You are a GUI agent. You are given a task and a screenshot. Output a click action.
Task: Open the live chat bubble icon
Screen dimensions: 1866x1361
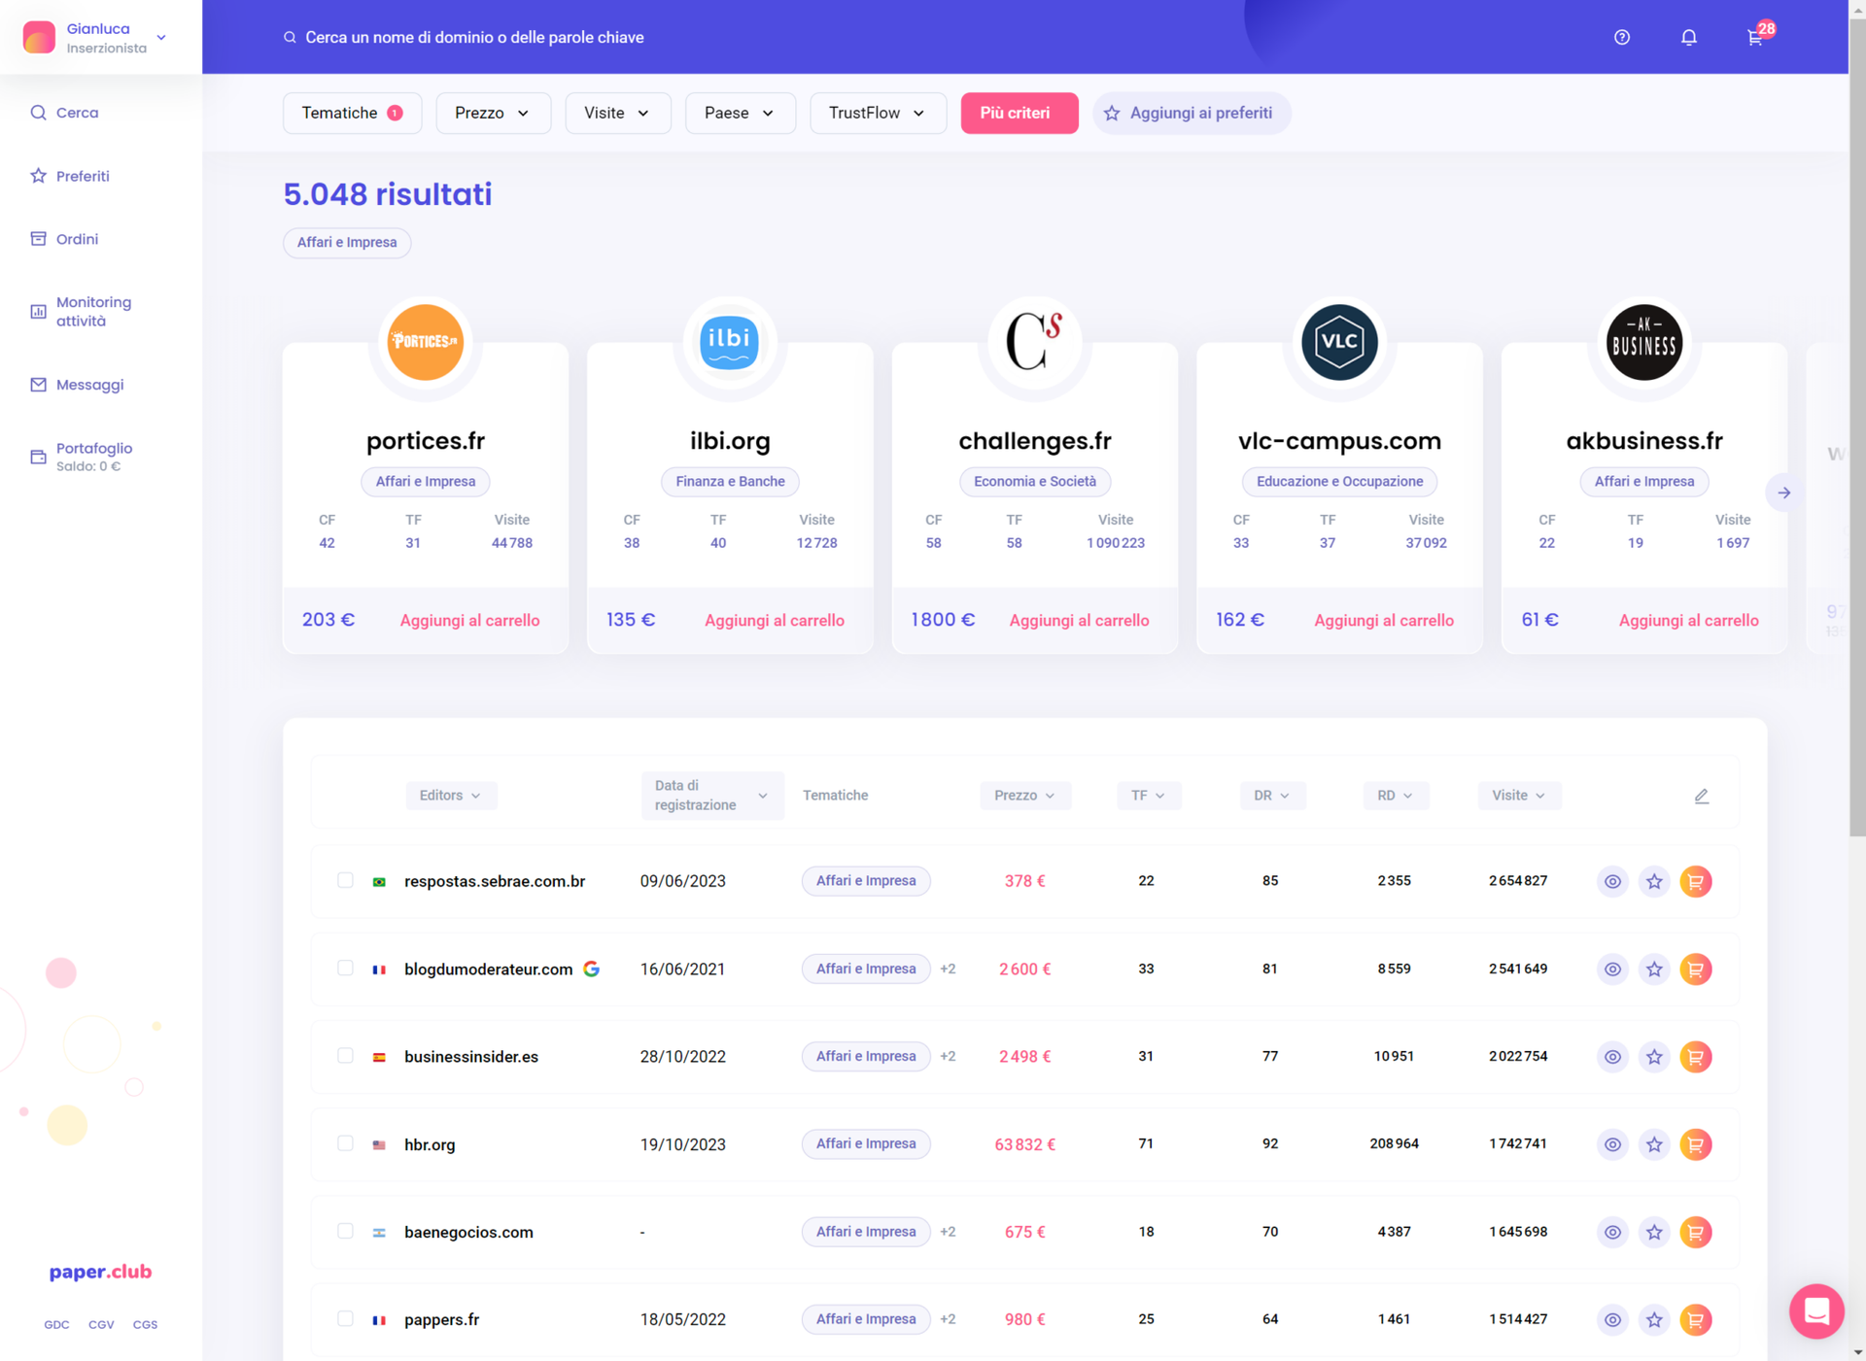1816,1310
